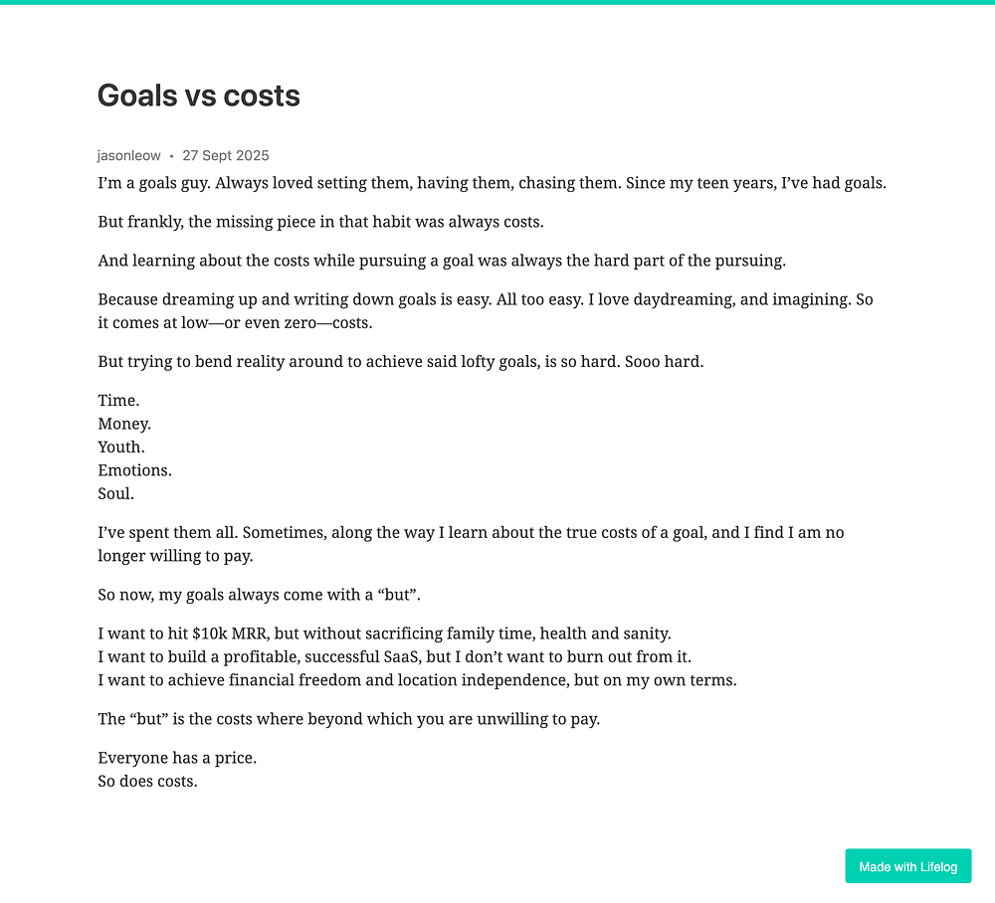Click the line 'The "but" is the costs'
The image size is (995, 903).
pyautogui.click(x=348, y=719)
